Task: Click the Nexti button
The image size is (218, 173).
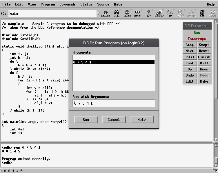Action: click(204, 51)
